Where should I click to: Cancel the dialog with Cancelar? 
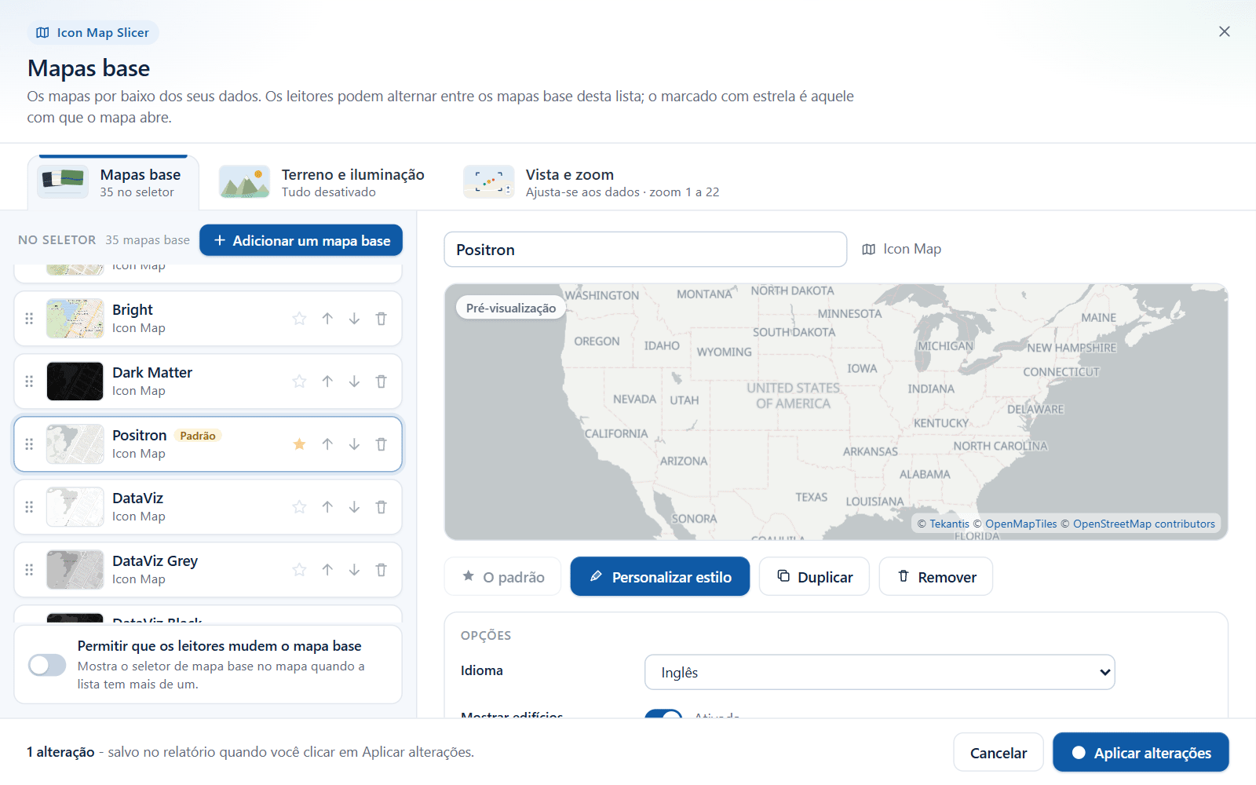pyautogui.click(x=999, y=753)
